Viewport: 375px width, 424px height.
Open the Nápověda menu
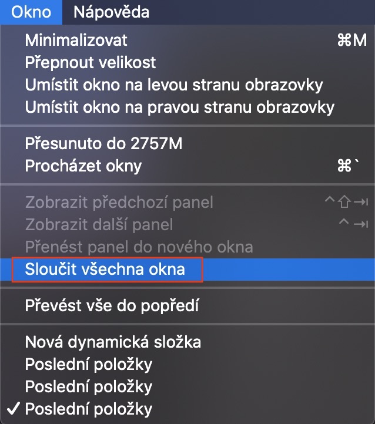(111, 12)
